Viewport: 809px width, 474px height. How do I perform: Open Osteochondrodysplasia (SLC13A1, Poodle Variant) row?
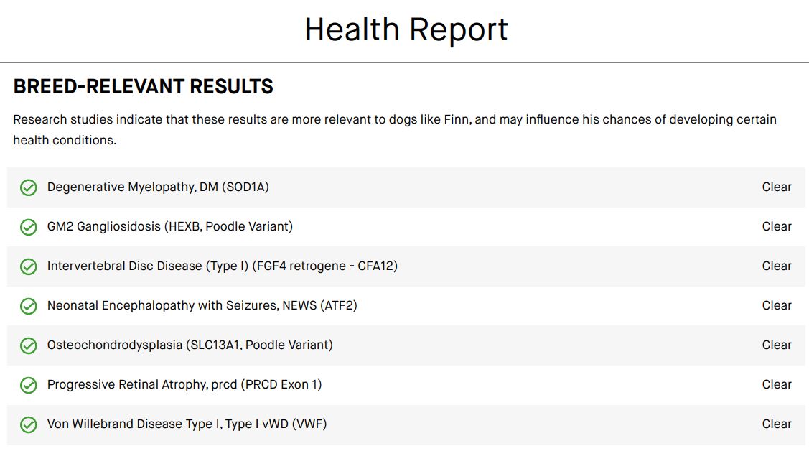(x=406, y=345)
